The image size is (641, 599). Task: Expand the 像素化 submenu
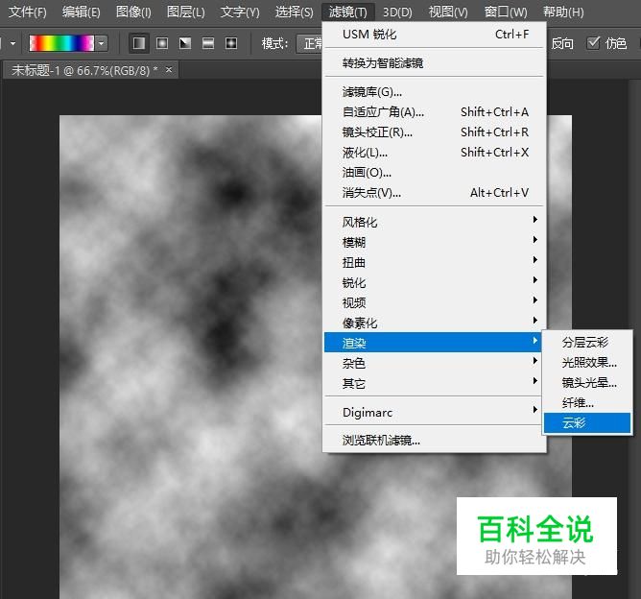coord(435,323)
